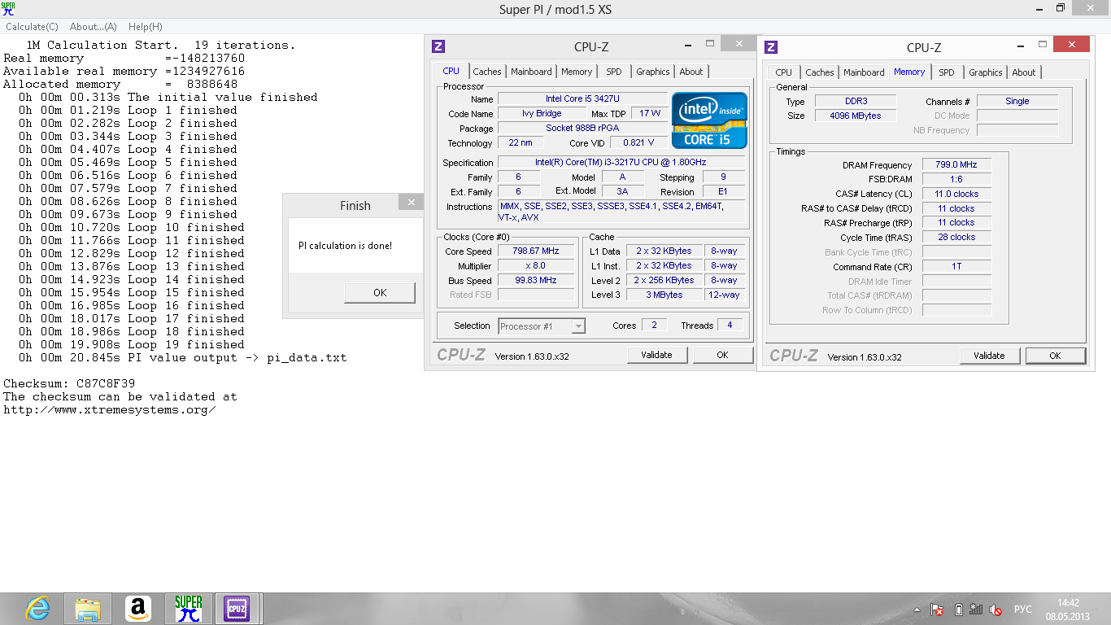Select Memory tab in left CPU-Z
This screenshot has height=625, width=1111.
(x=577, y=72)
